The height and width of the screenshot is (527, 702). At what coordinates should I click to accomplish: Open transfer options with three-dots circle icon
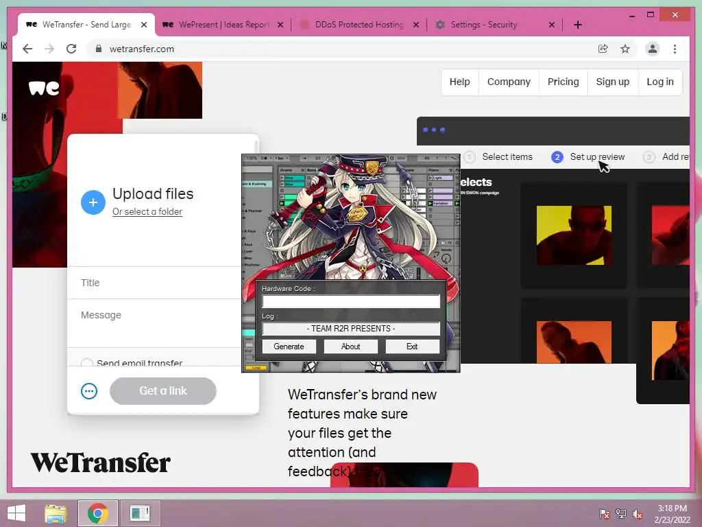89,391
